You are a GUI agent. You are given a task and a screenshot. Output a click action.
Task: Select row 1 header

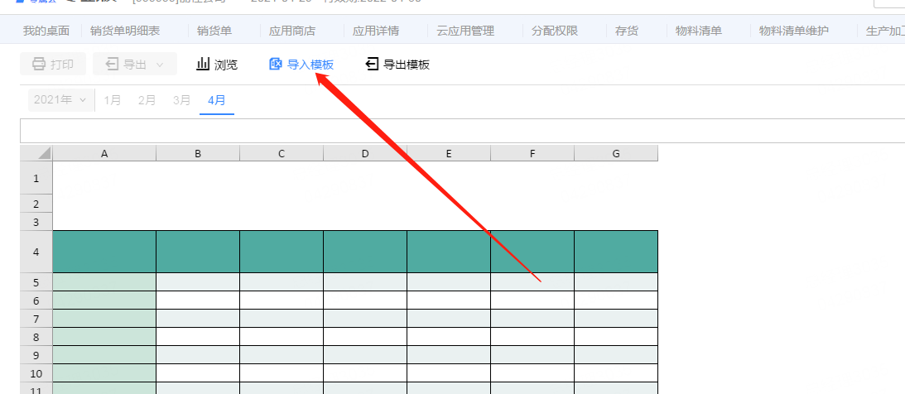pyautogui.click(x=36, y=178)
